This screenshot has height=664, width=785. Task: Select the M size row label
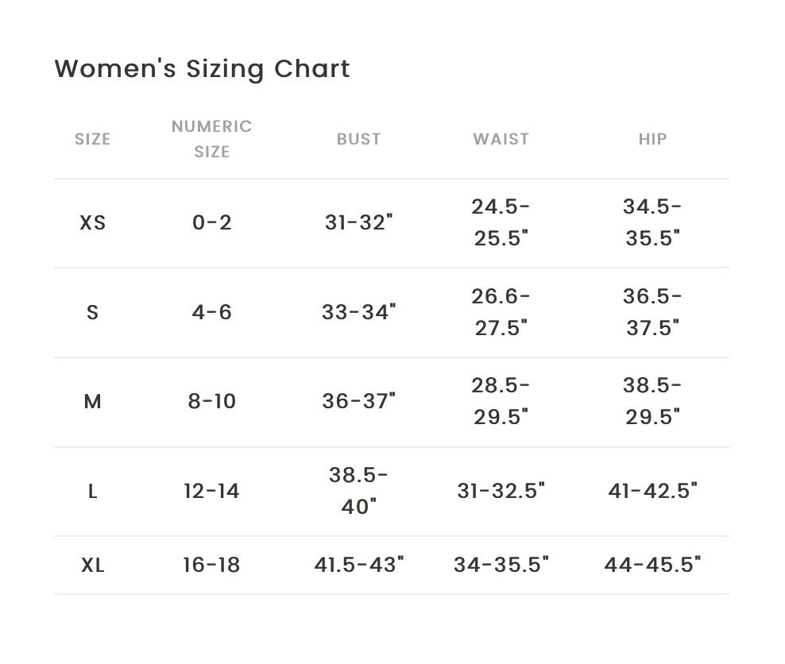(92, 402)
